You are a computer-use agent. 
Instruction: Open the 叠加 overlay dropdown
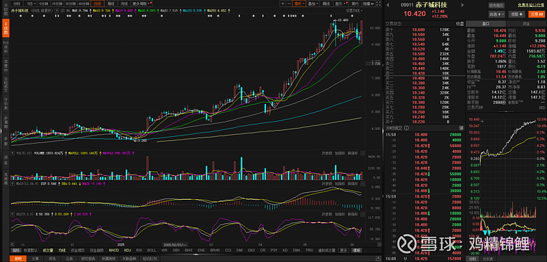click(313, 3)
